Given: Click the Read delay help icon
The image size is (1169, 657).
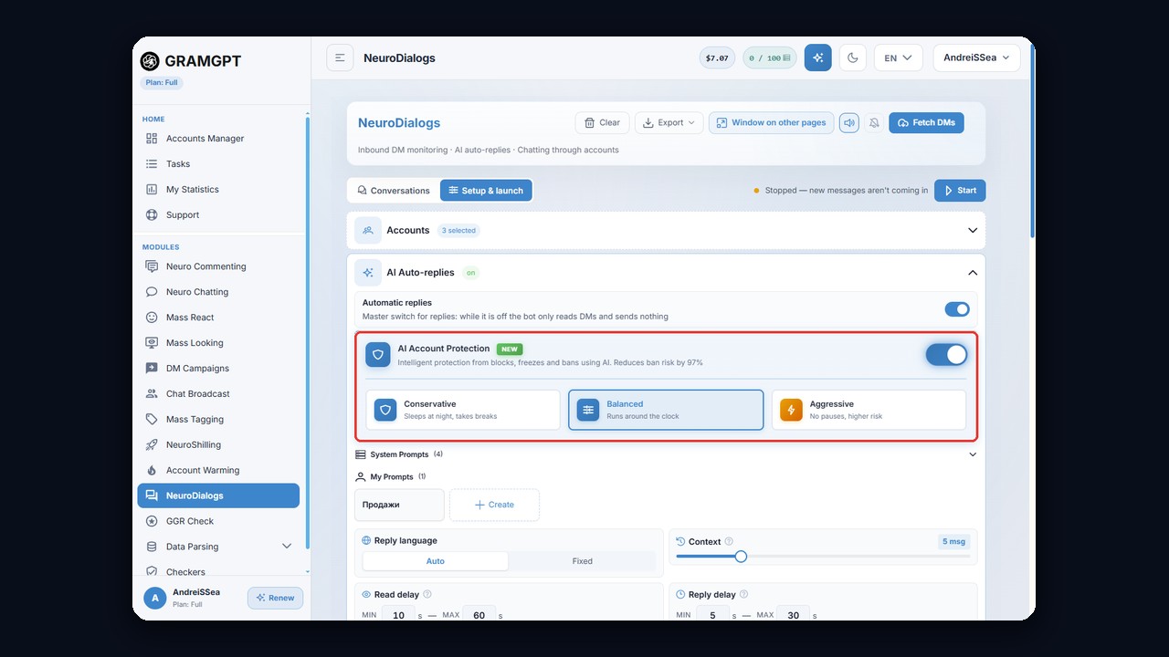Looking at the screenshot, I should (427, 594).
